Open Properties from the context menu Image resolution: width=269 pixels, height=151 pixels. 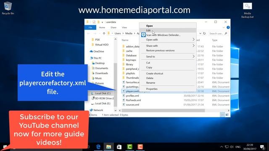[168, 89]
